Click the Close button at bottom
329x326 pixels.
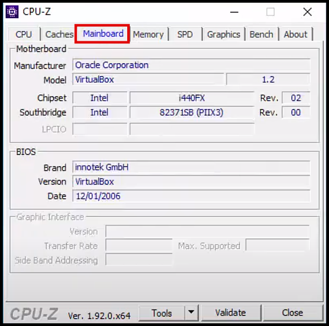click(x=293, y=313)
